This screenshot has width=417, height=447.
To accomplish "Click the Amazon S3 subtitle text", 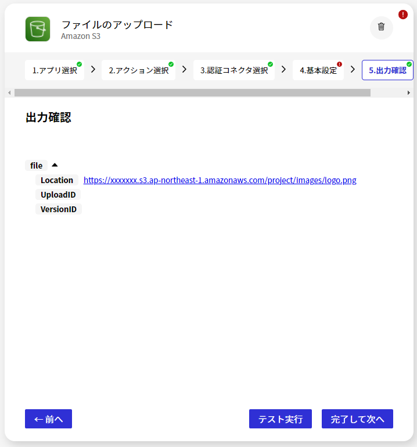I will coord(81,36).
